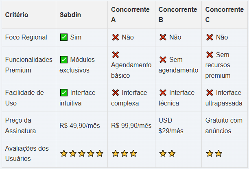Click the green checkmark beside Interface intuitiva
The height and width of the screenshot is (169, 249).
(x=64, y=92)
